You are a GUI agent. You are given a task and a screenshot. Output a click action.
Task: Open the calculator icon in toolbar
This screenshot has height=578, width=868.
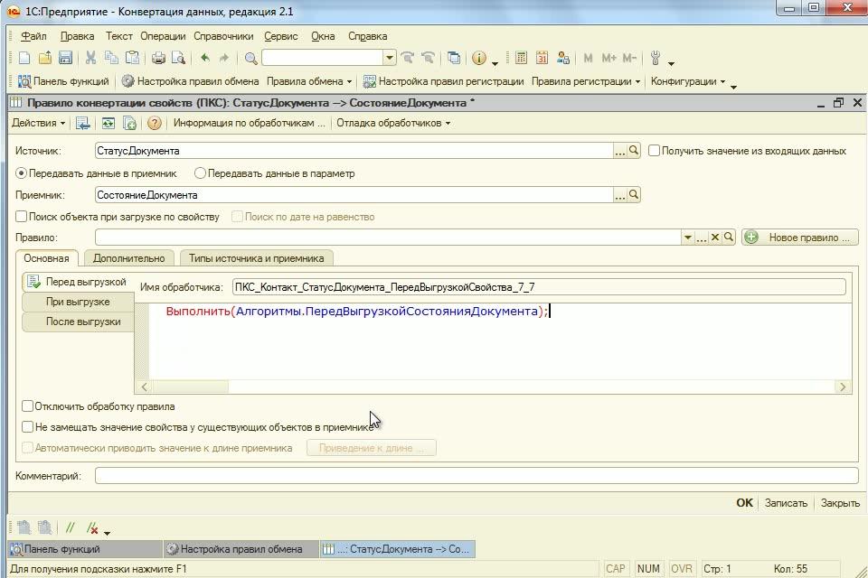(521, 58)
